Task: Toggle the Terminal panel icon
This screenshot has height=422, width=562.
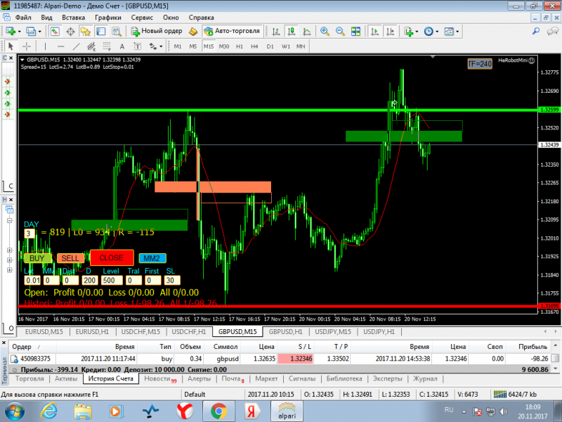Action: point(101,32)
